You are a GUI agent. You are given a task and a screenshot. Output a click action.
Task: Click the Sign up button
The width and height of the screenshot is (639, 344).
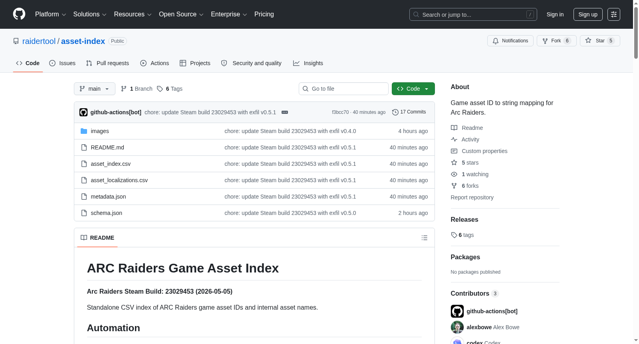click(588, 14)
